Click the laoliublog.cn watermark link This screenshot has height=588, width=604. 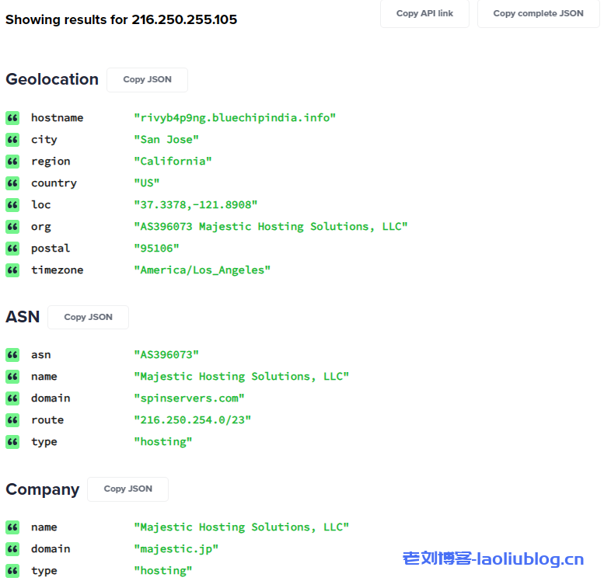click(x=493, y=558)
